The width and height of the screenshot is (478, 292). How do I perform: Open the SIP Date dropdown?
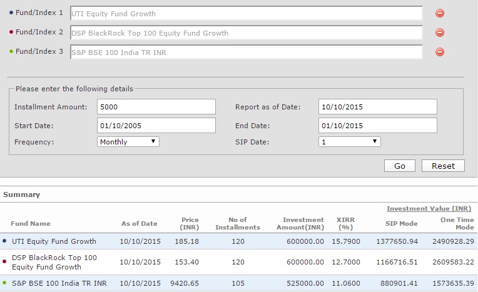(350, 142)
